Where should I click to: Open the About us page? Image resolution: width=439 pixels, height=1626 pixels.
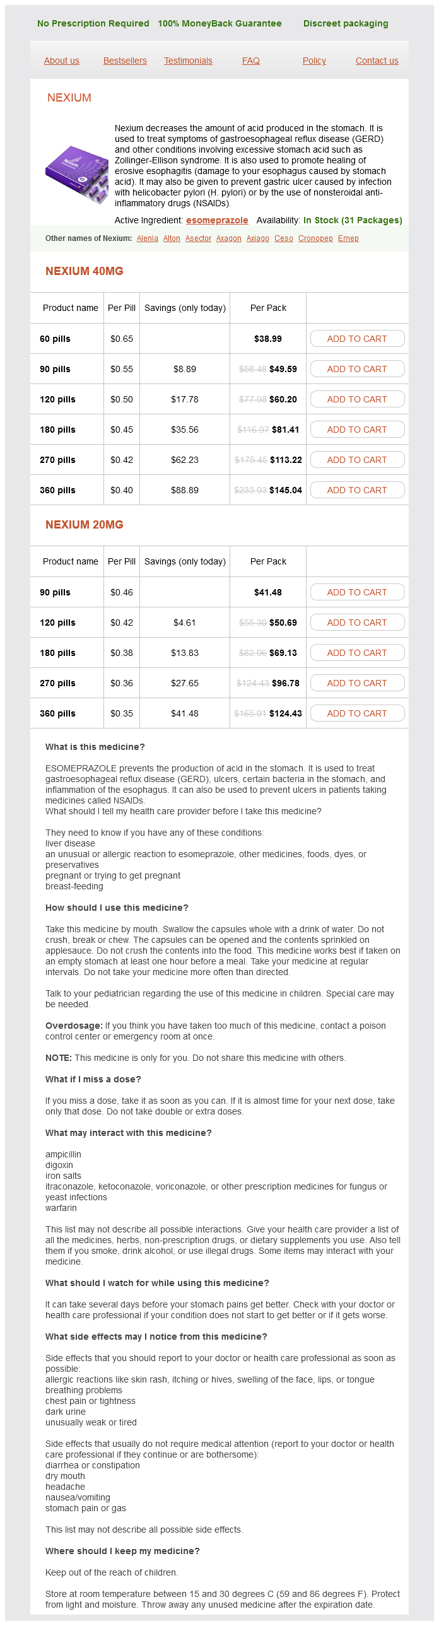(x=61, y=61)
